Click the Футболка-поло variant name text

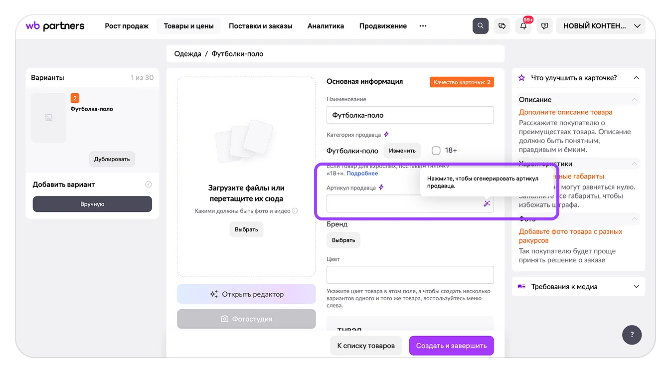click(x=92, y=109)
